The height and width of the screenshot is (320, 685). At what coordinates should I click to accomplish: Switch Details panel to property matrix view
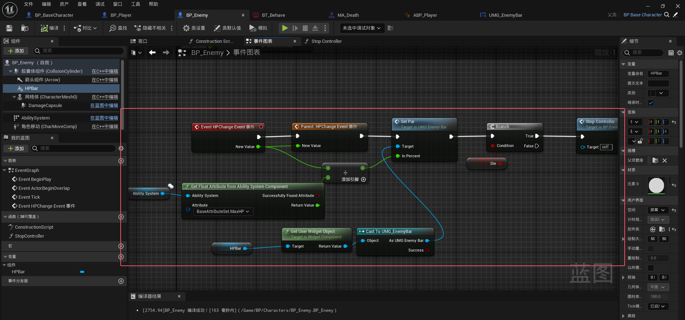pyautogui.click(x=671, y=53)
